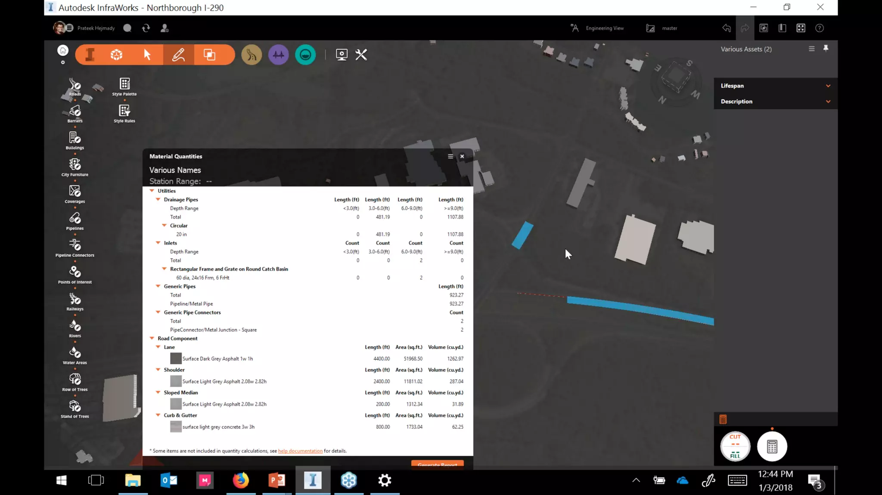Open the master proposal selector

[x=662, y=28]
